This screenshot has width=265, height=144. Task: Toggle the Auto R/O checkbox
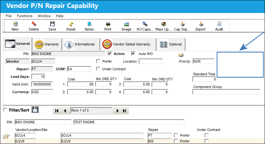pyautogui.click(x=133, y=54)
